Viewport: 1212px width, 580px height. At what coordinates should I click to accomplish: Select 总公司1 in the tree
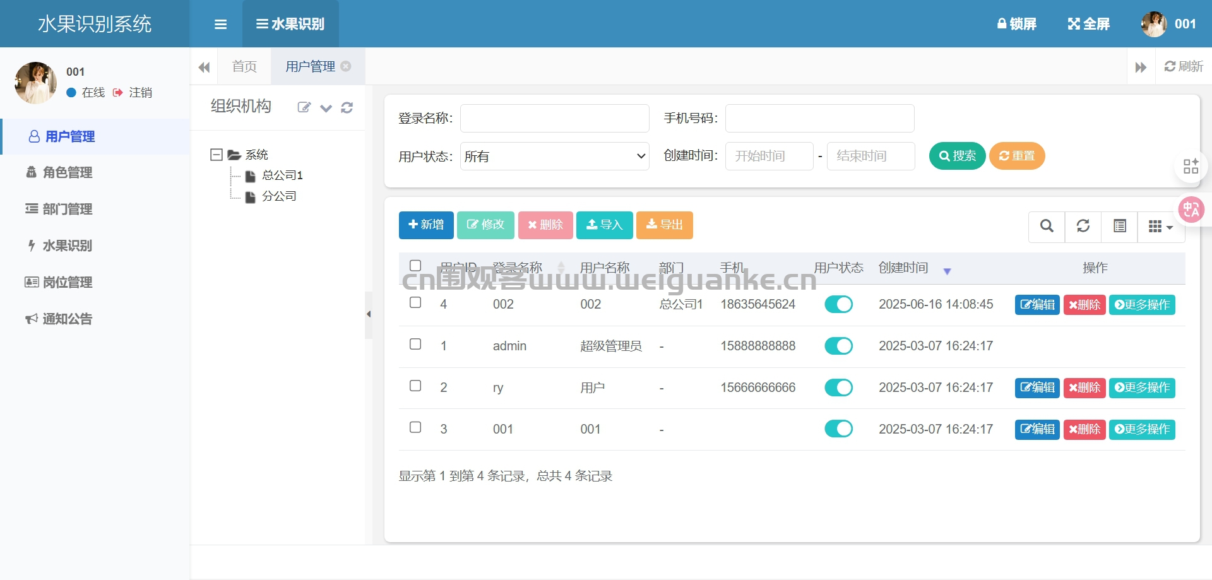pyautogui.click(x=282, y=175)
